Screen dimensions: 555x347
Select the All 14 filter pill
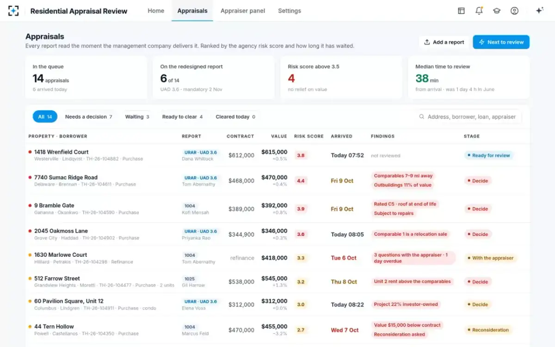45,117
